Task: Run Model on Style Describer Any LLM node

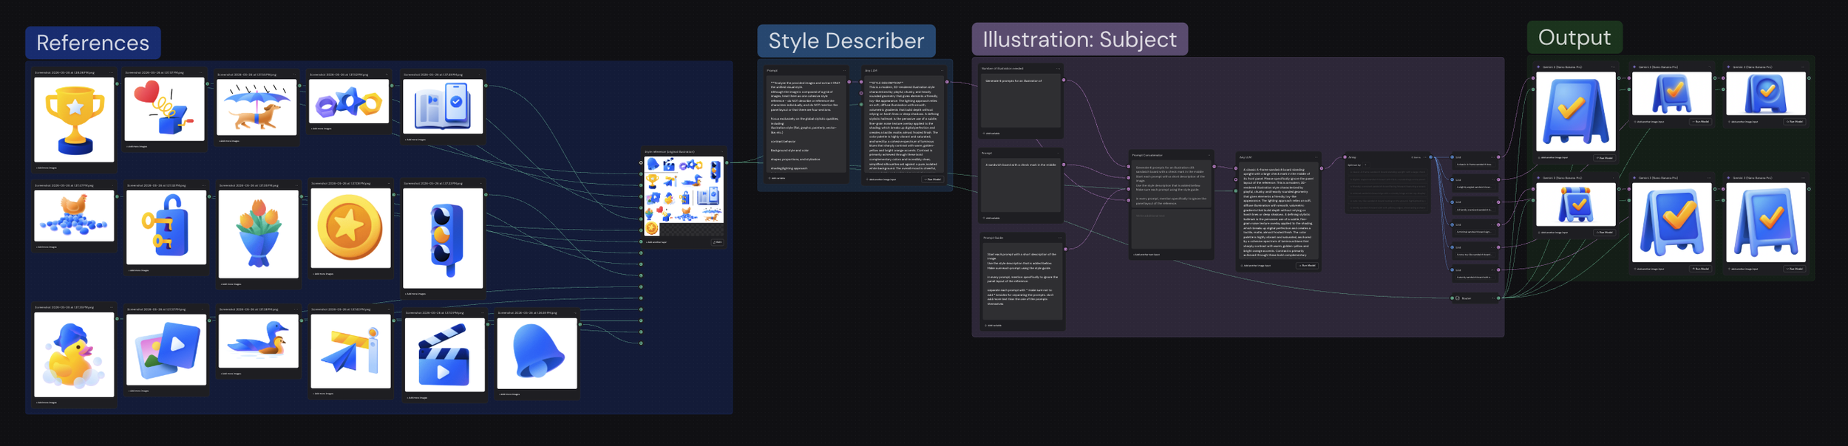Action: click(x=933, y=179)
